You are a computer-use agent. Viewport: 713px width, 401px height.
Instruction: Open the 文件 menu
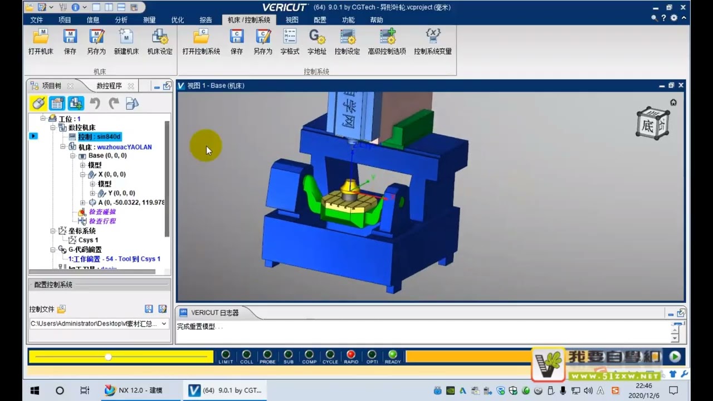[x=37, y=20]
